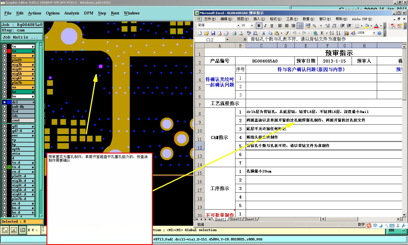Viewport: 408px width, 245px height.
Task: Open the DFM menu
Action: tap(89, 13)
